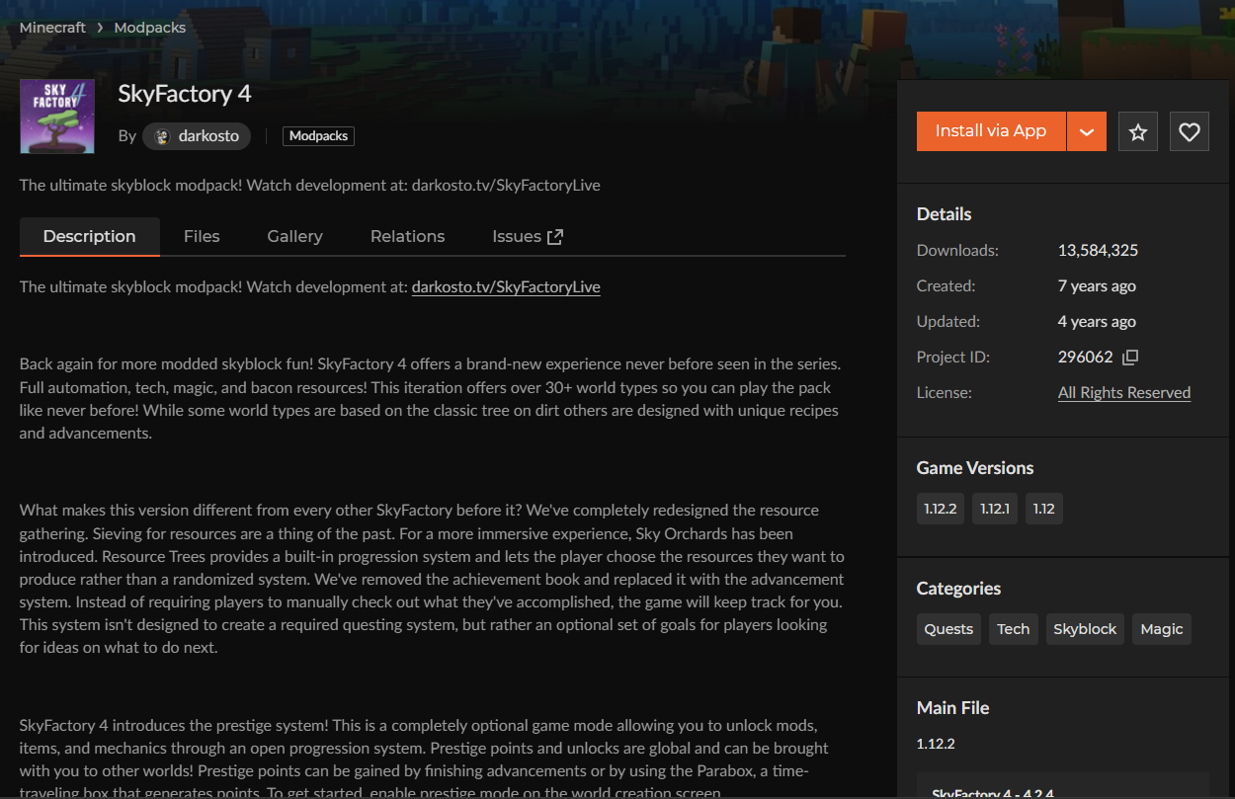
Task: Open the Description tab
Action: coord(90,237)
